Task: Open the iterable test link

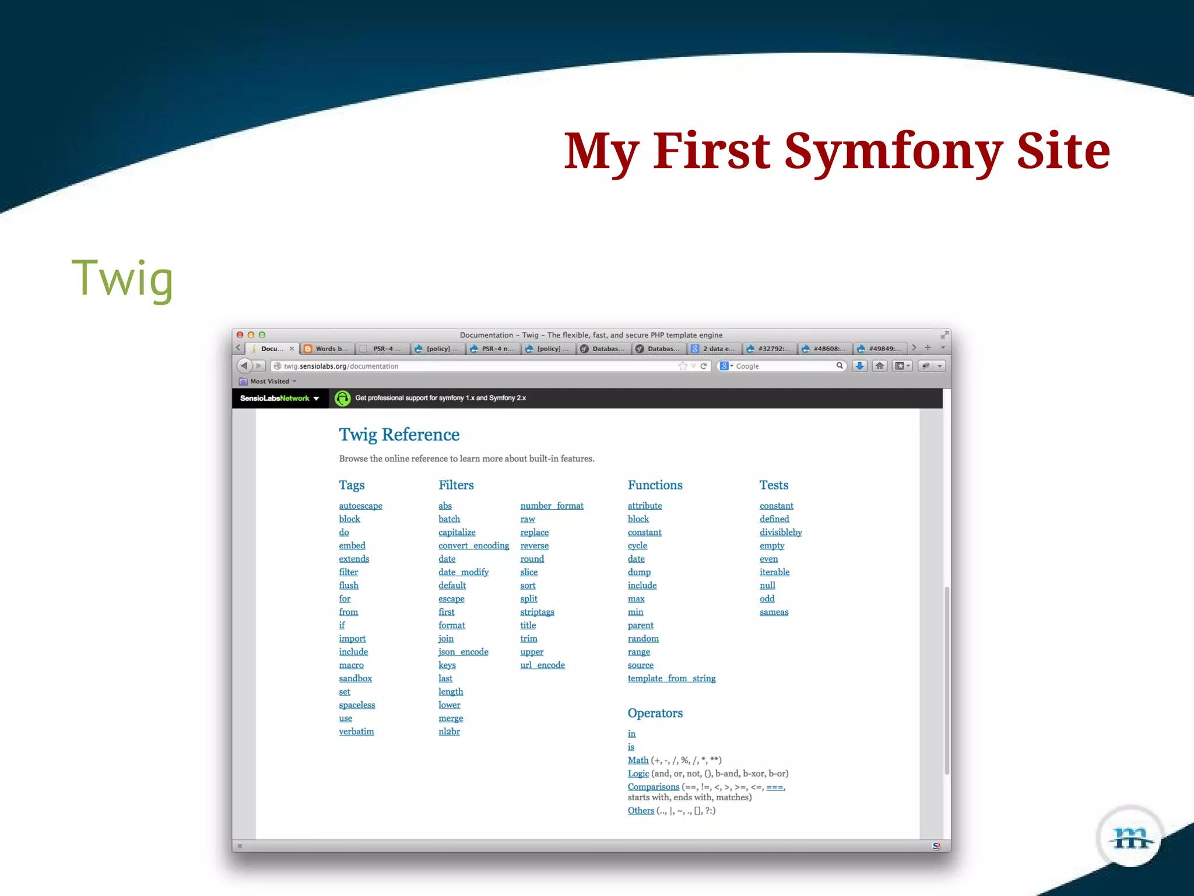Action: tap(774, 572)
